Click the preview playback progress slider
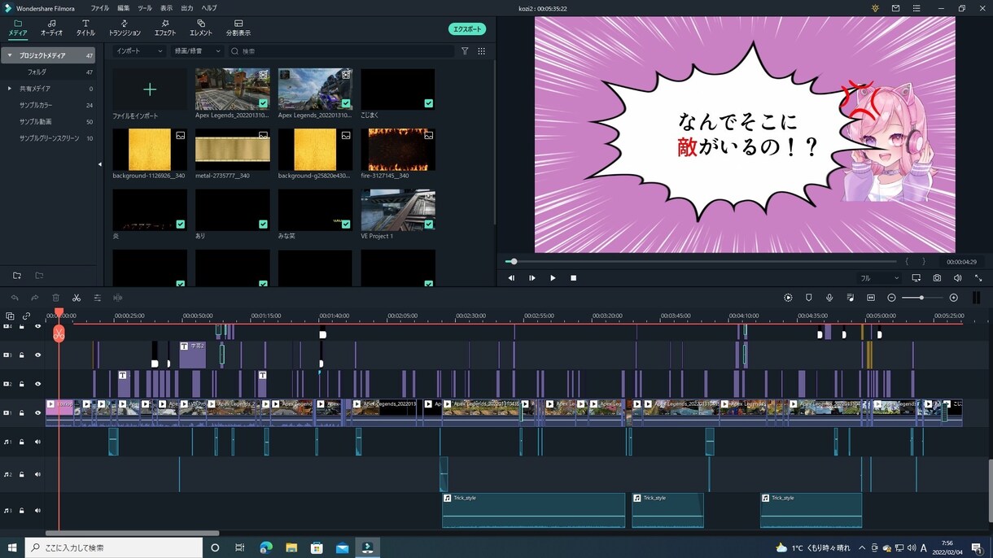 (700, 262)
